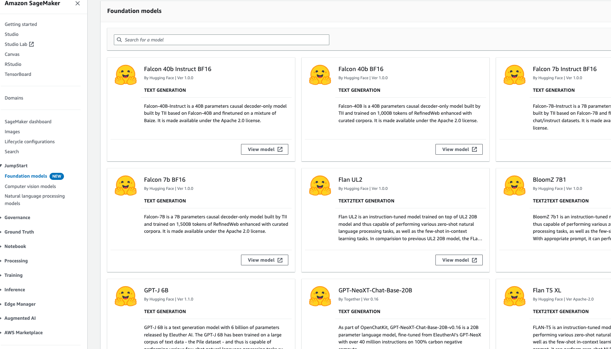Click 'By Together | Ver 0.16' text
The height and width of the screenshot is (349, 611).
click(359, 299)
